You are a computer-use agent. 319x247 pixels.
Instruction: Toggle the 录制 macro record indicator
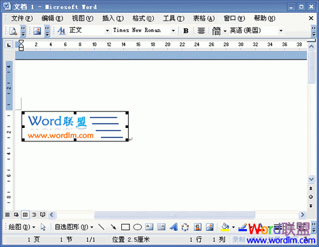239,239
